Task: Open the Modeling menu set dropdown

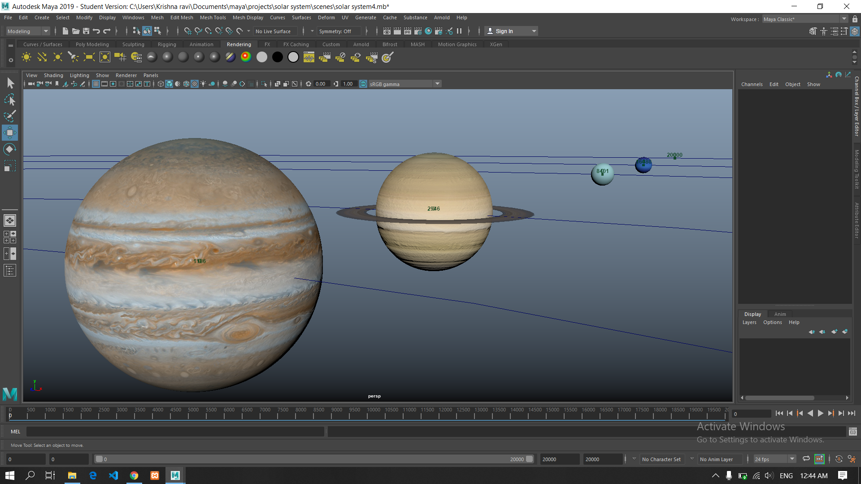Action: [x=28, y=31]
